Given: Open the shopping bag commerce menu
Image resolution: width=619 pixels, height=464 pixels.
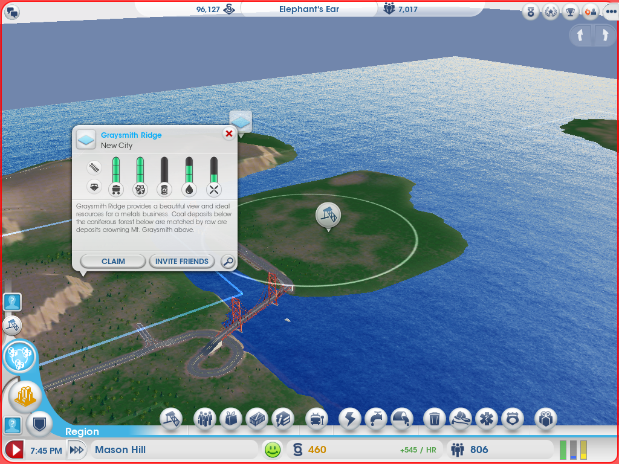Looking at the screenshot, I should 231,419.
